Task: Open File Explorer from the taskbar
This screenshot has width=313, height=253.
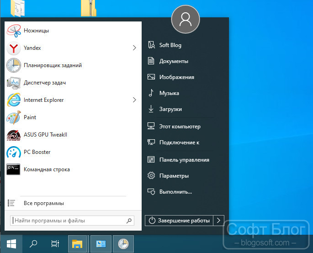Action: [77, 244]
